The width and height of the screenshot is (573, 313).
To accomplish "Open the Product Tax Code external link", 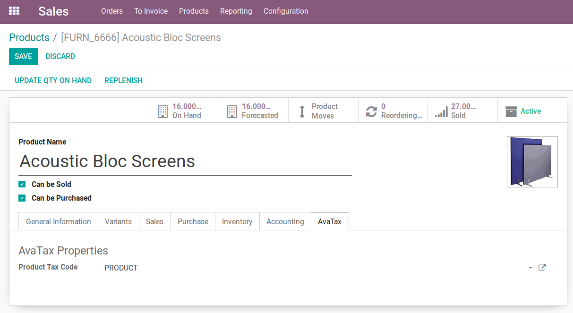I will (x=542, y=268).
